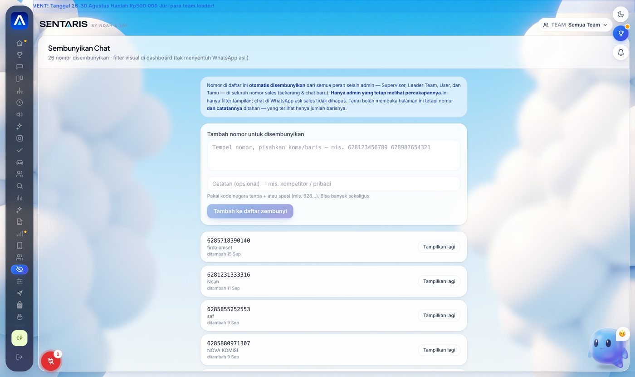This screenshot has height=377, width=635.
Task: Open the chat message sidebar item
Action: tap(20, 67)
